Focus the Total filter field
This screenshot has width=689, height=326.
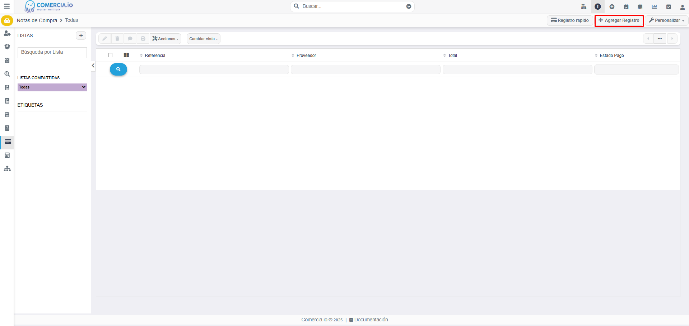pos(517,69)
